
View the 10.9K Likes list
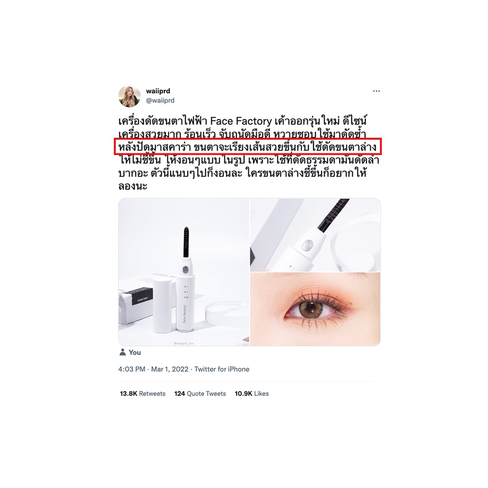pyautogui.click(x=252, y=393)
